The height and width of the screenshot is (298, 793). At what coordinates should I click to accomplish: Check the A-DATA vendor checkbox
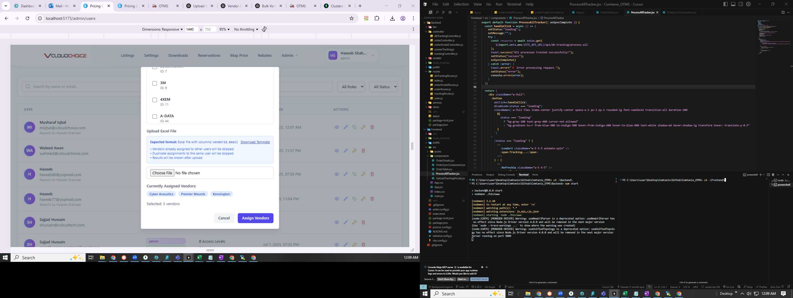pos(155,116)
